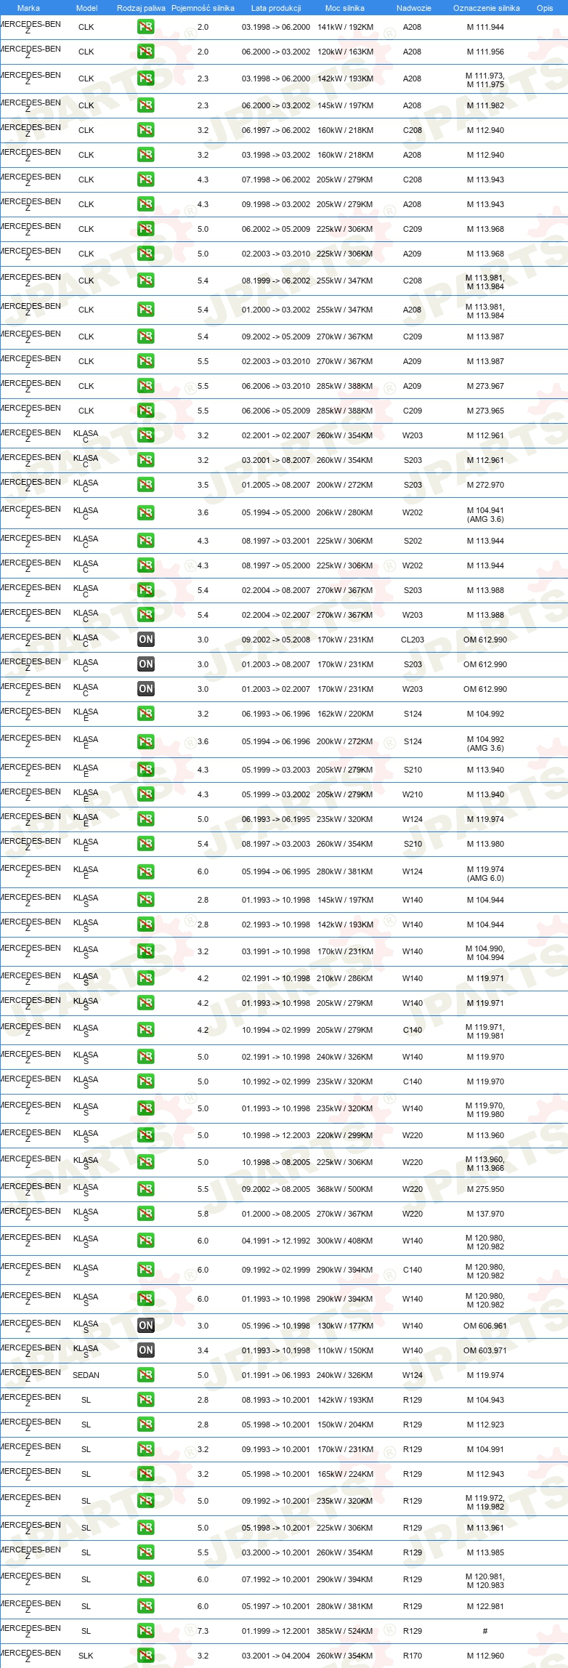
Task: Select petrol icon in M 272.970 row
Action: pyautogui.click(x=146, y=485)
